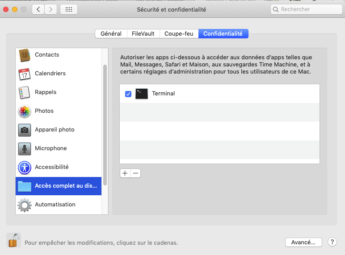
Task: Open the Accessibilité category
Action: [51, 167]
